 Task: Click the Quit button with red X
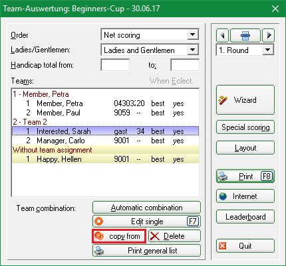point(245,246)
